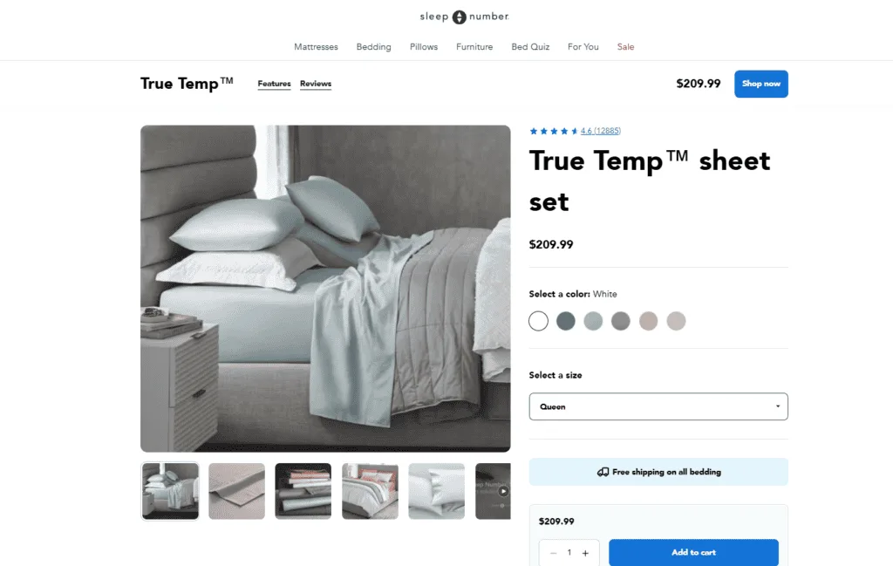
Task: Select the White color swatch
Action: coord(538,321)
